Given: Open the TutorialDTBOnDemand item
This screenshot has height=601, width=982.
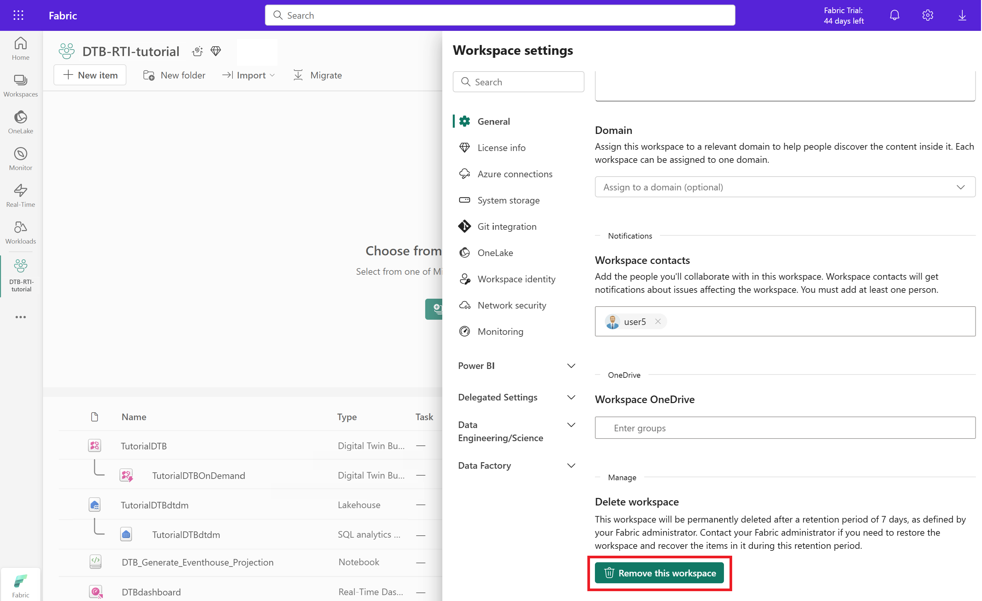Looking at the screenshot, I should (x=199, y=475).
